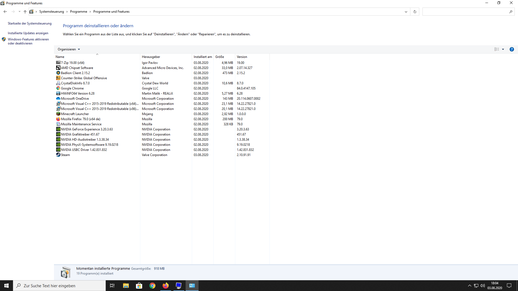Click Systemsteuerung in the breadcrumb path
This screenshot has width=518, height=291.
coord(52,12)
